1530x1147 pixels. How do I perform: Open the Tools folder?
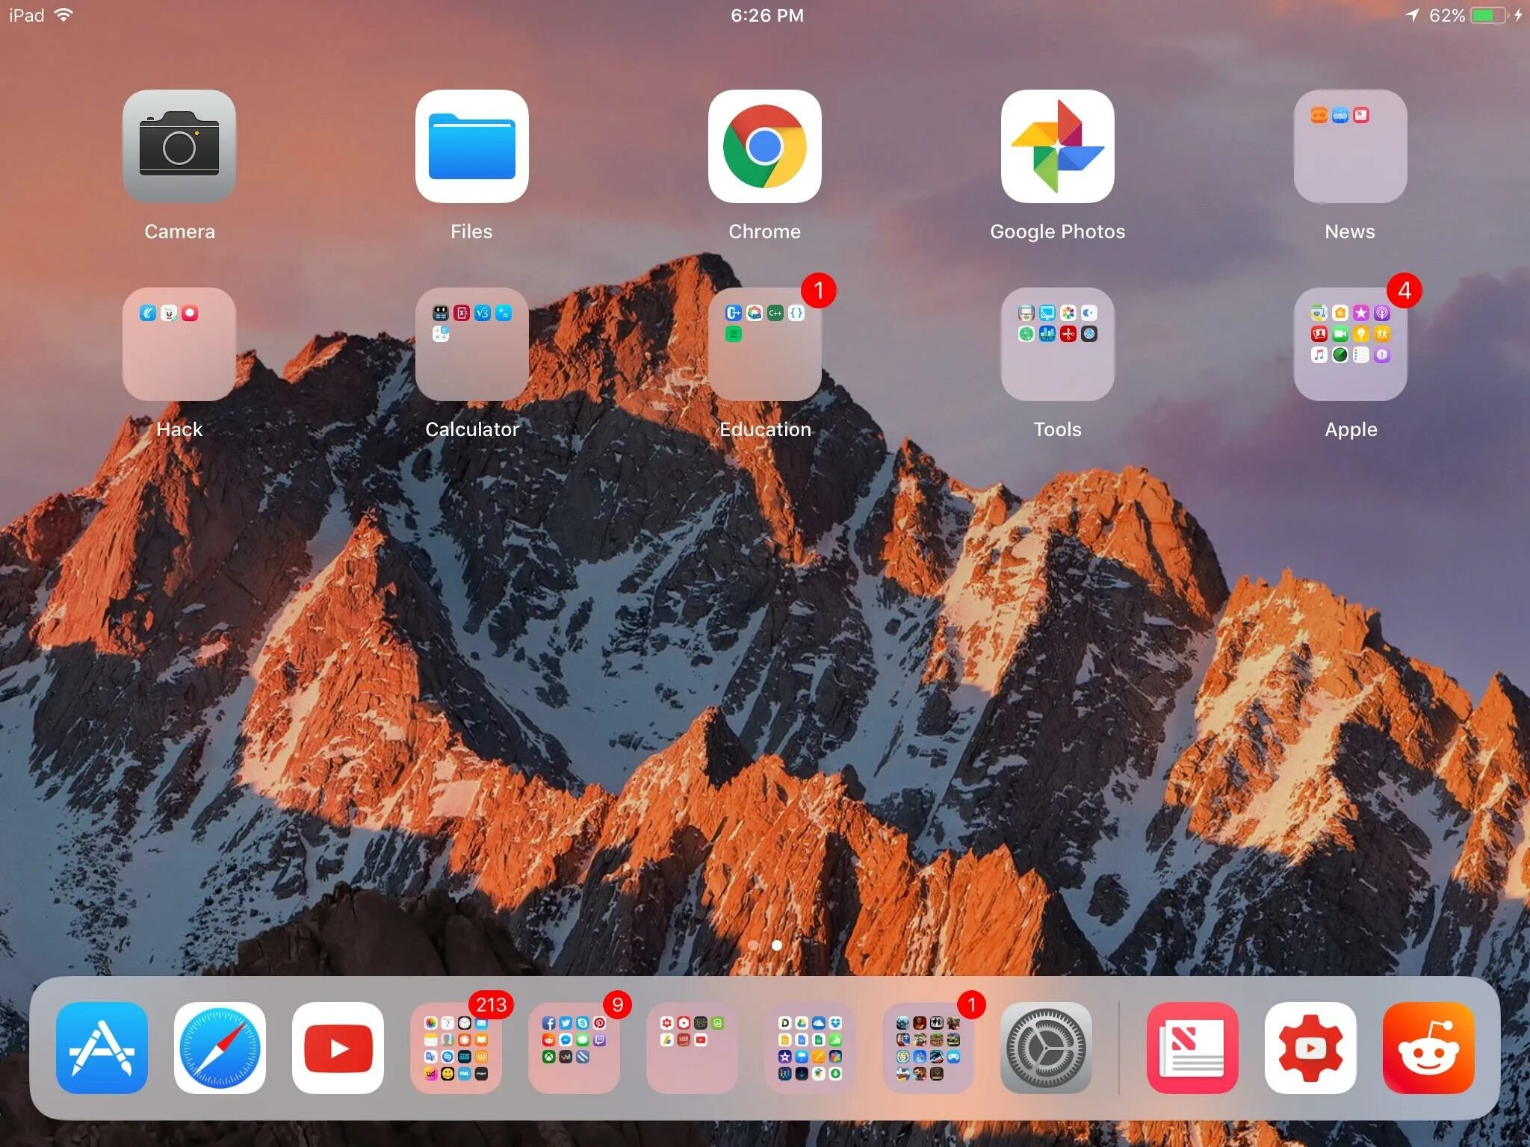pos(1057,344)
